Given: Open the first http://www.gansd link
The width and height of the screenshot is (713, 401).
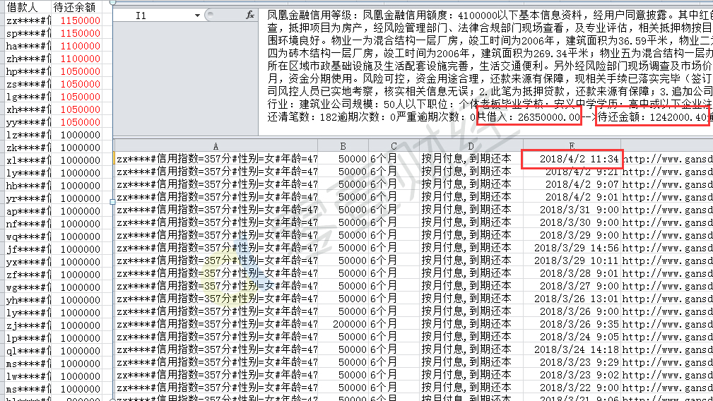Looking at the screenshot, I should tap(666, 159).
